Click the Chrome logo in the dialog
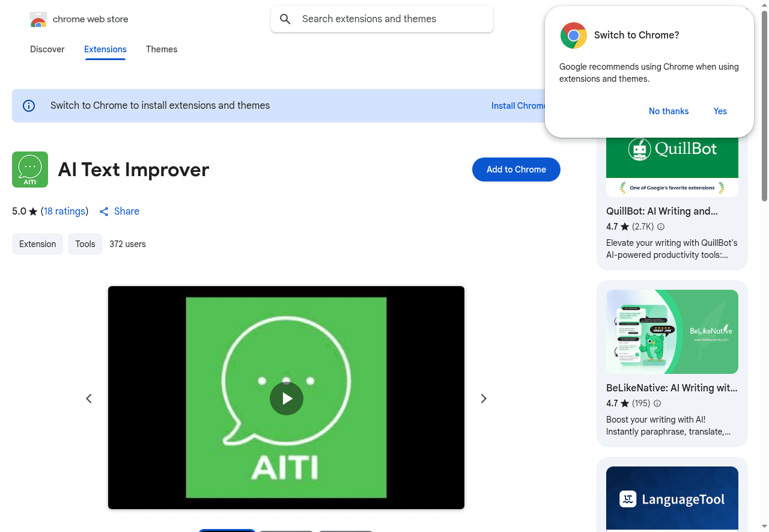The image size is (769, 532). pyautogui.click(x=573, y=35)
